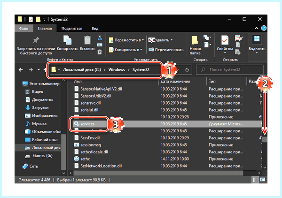Open the Вид ribbon tab
The width and height of the screenshot is (282, 198).
pyautogui.click(x=95, y=28)
